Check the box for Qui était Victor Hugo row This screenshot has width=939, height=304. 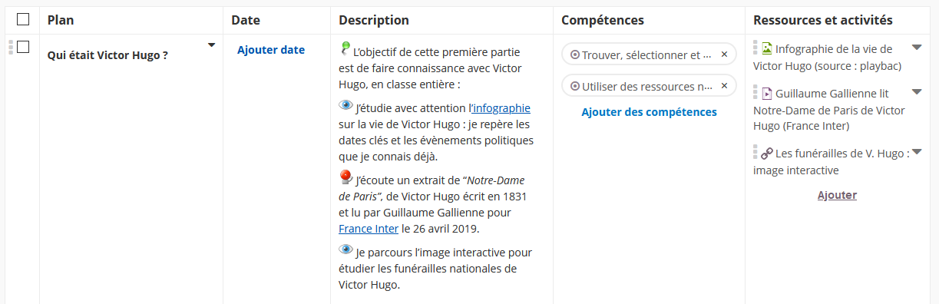[x=23, y=47]
